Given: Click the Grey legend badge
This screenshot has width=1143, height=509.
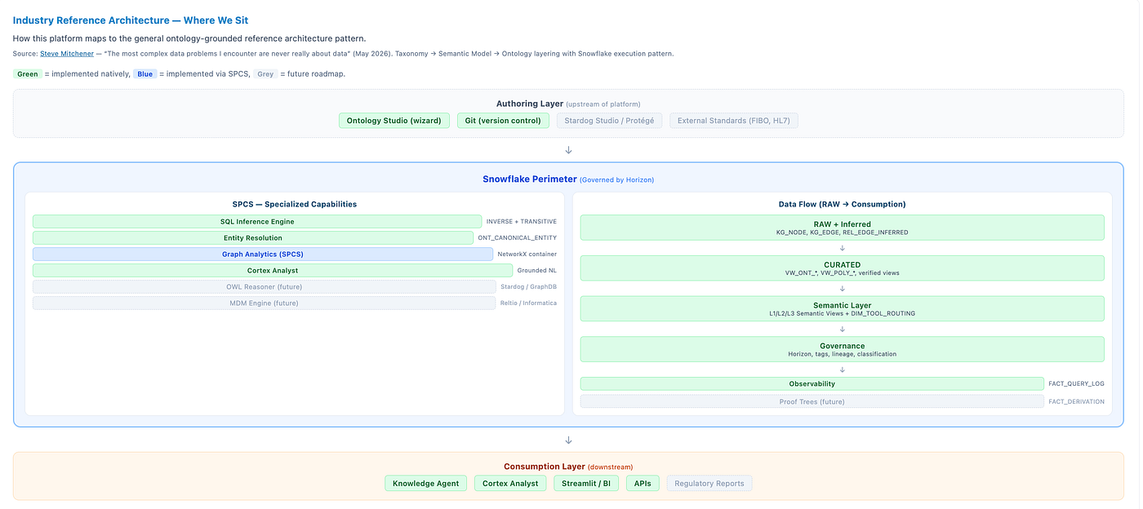Looking at the screenshot, I should 265,74.
